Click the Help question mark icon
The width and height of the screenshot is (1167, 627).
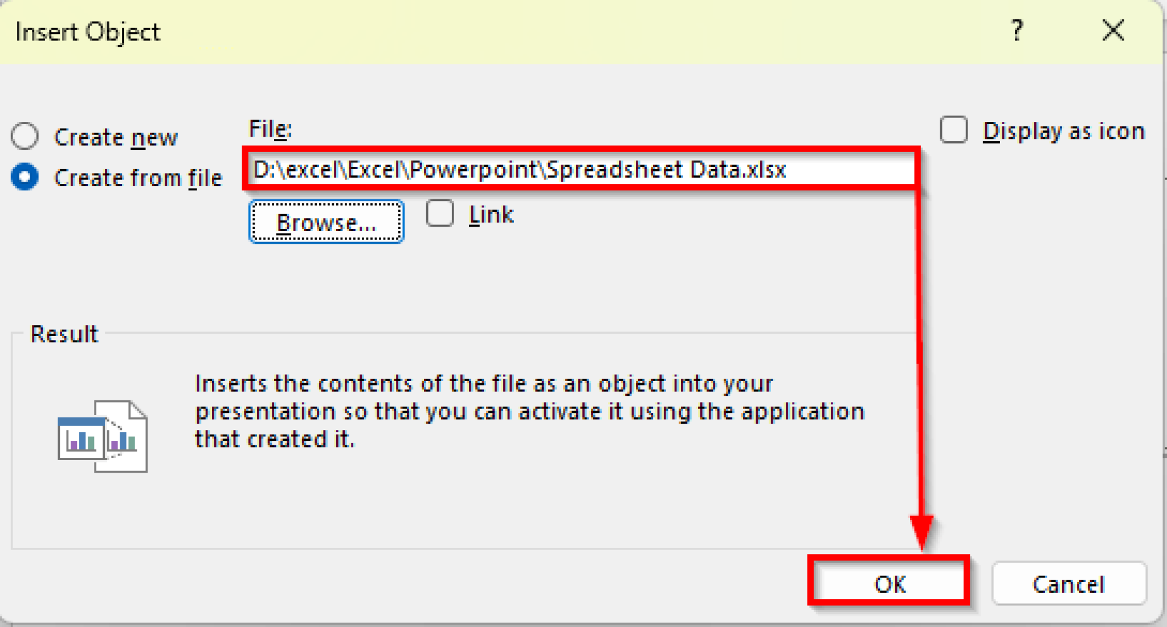[x=1018, y=31]
